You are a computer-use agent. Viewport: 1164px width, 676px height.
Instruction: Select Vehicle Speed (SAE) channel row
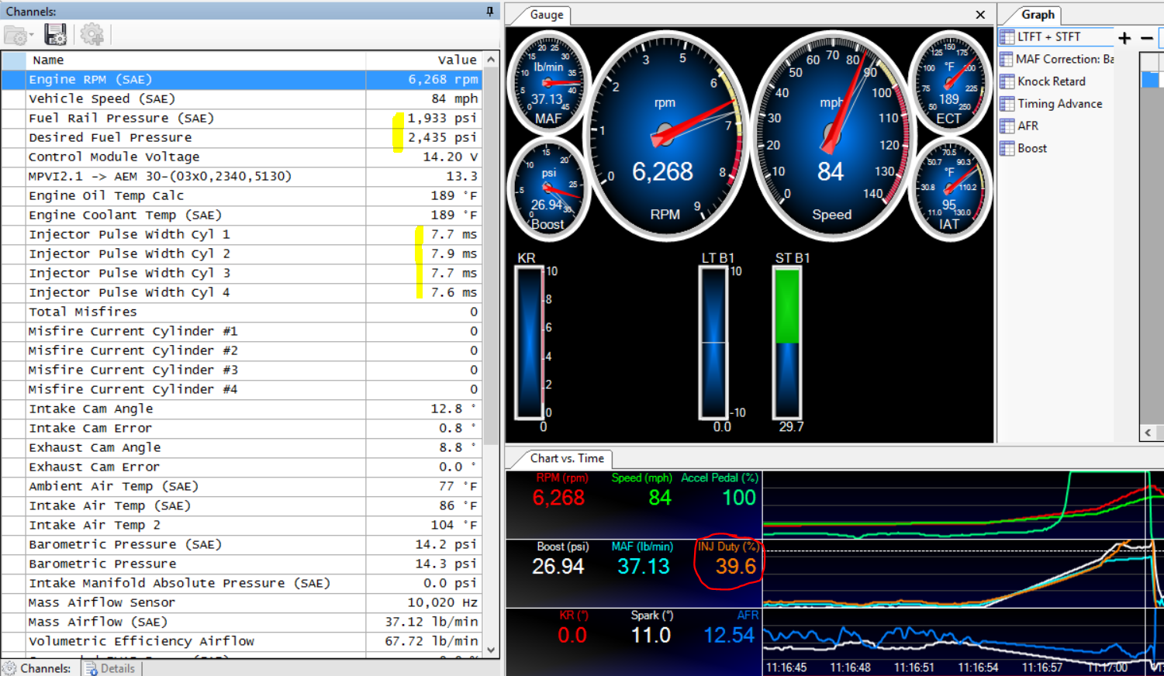tap(242, 98)
